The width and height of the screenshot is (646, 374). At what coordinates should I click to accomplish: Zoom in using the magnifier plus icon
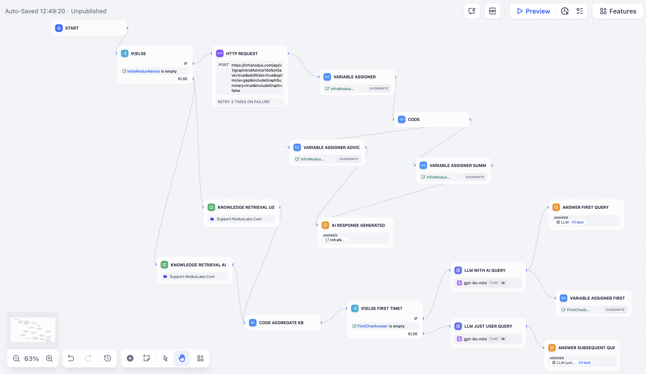[49, 358]
